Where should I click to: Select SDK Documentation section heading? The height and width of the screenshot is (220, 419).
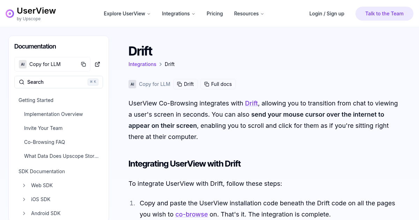pos(42,171)
